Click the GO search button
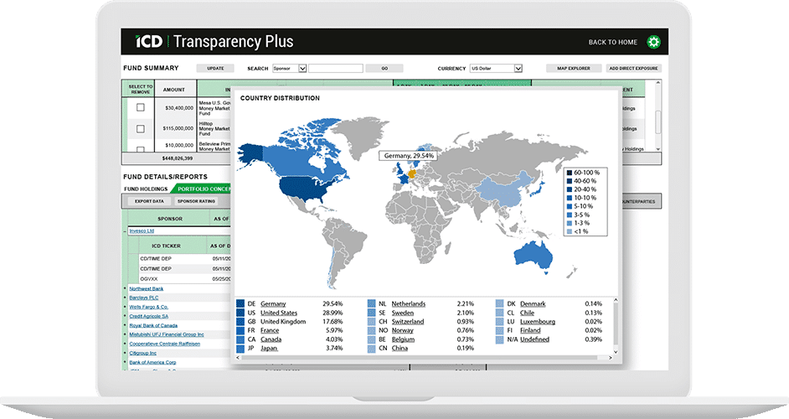This screenshot has width=789, height=419. [384, 69]
